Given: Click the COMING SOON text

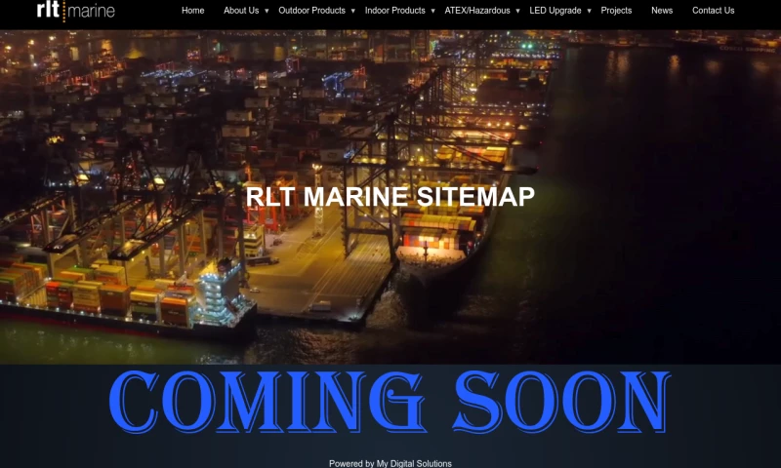Looking at the screenshot, I should coord(390,402).
